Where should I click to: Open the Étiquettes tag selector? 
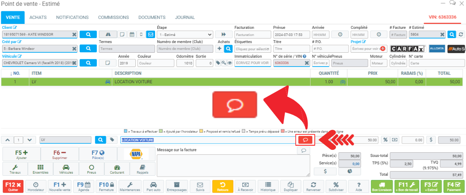point(251,49)
